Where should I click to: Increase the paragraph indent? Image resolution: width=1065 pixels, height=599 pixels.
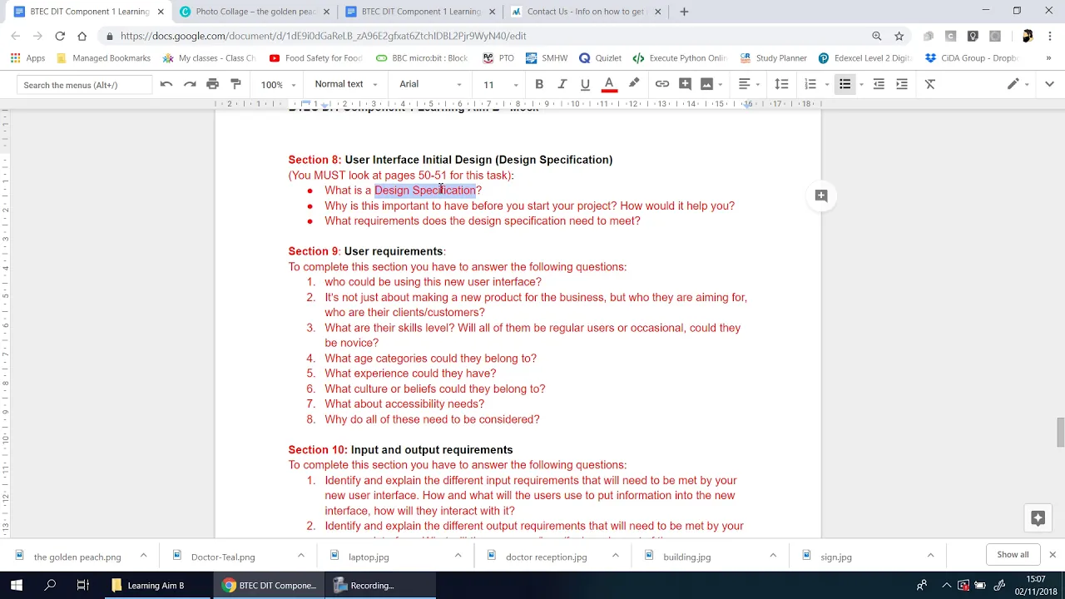point(902,84)
